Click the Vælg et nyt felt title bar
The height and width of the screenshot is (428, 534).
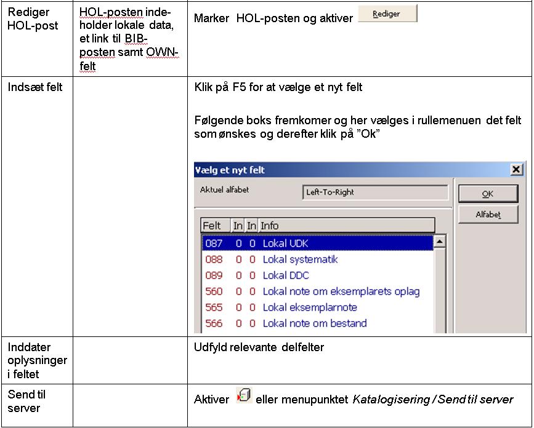click(345, 170)
